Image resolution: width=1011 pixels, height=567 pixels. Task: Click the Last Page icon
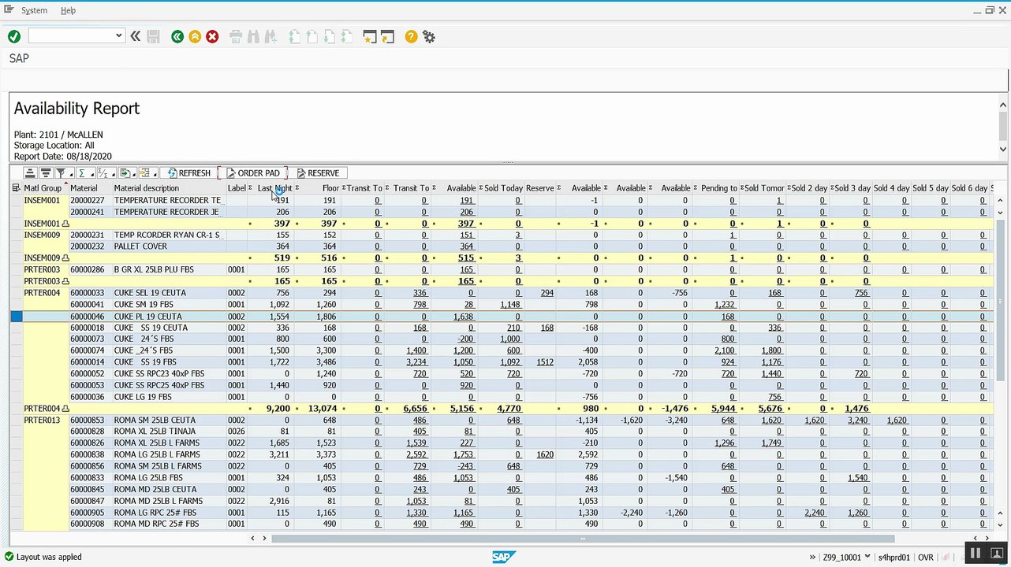click(x=346, y=36)
